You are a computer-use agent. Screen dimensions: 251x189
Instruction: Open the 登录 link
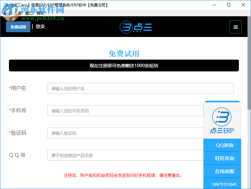pyautogui.click(x=40, y=26)
